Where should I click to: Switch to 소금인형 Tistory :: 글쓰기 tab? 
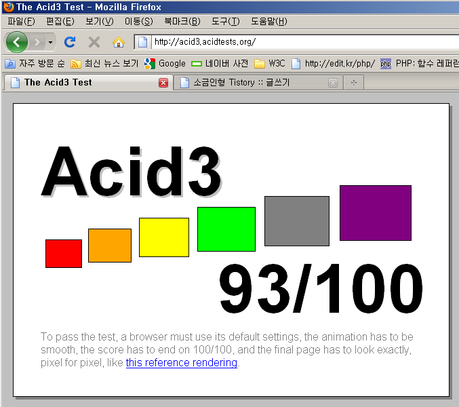click(258, 83)
